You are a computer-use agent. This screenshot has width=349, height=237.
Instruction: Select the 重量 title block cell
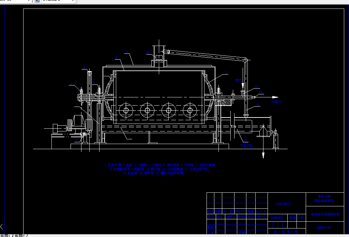point(292,218)
